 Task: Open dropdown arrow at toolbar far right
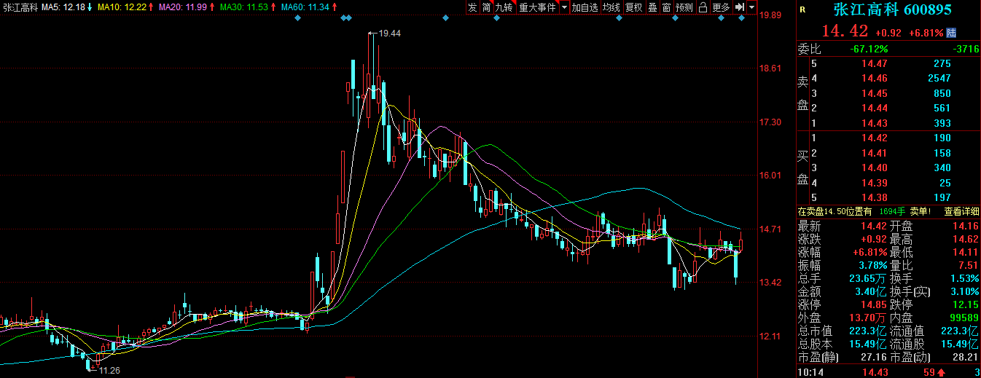click(751, 7)
